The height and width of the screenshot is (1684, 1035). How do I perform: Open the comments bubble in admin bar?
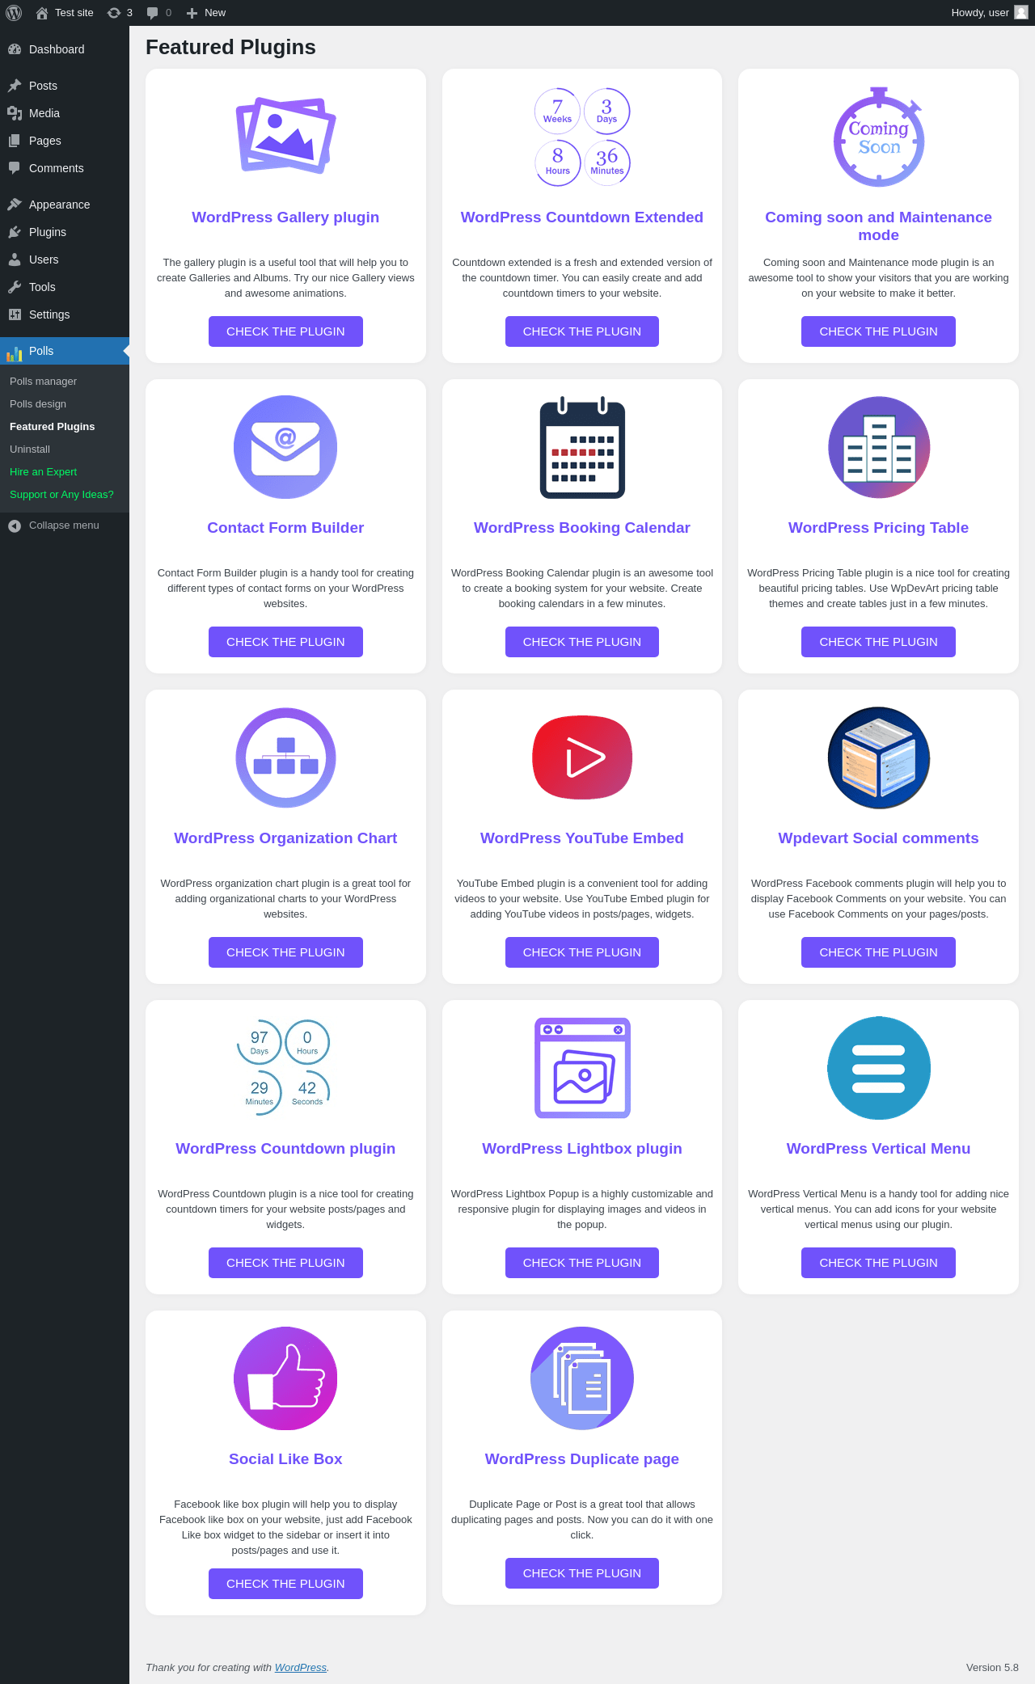152,13
